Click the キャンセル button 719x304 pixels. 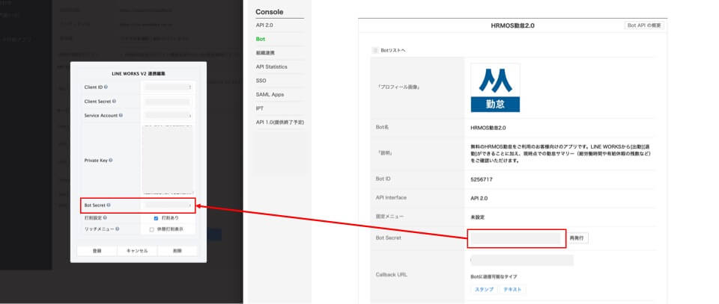click(x=137, y=251)
